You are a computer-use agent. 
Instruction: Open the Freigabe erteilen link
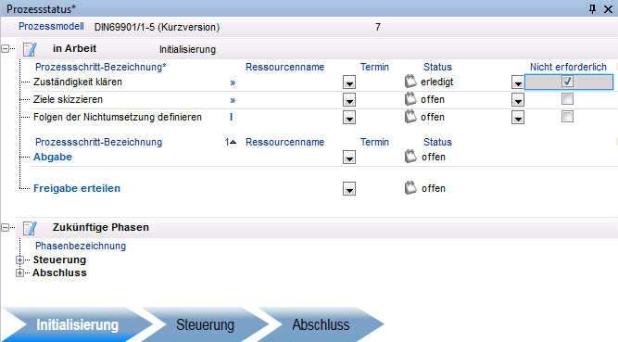click(77, 188)
